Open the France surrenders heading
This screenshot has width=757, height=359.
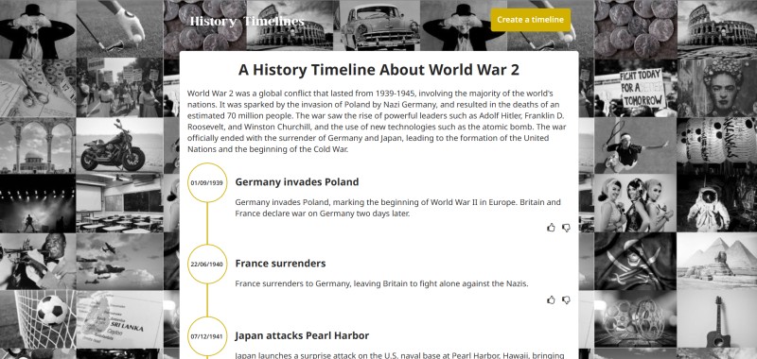(280, 264)
